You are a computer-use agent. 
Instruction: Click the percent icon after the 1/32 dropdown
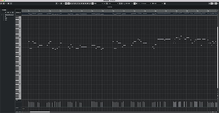tap(120, 4)
